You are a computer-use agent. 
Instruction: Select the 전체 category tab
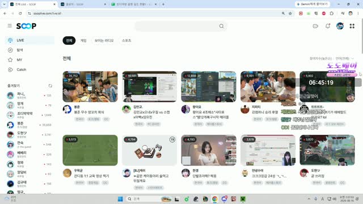point(69,40)
